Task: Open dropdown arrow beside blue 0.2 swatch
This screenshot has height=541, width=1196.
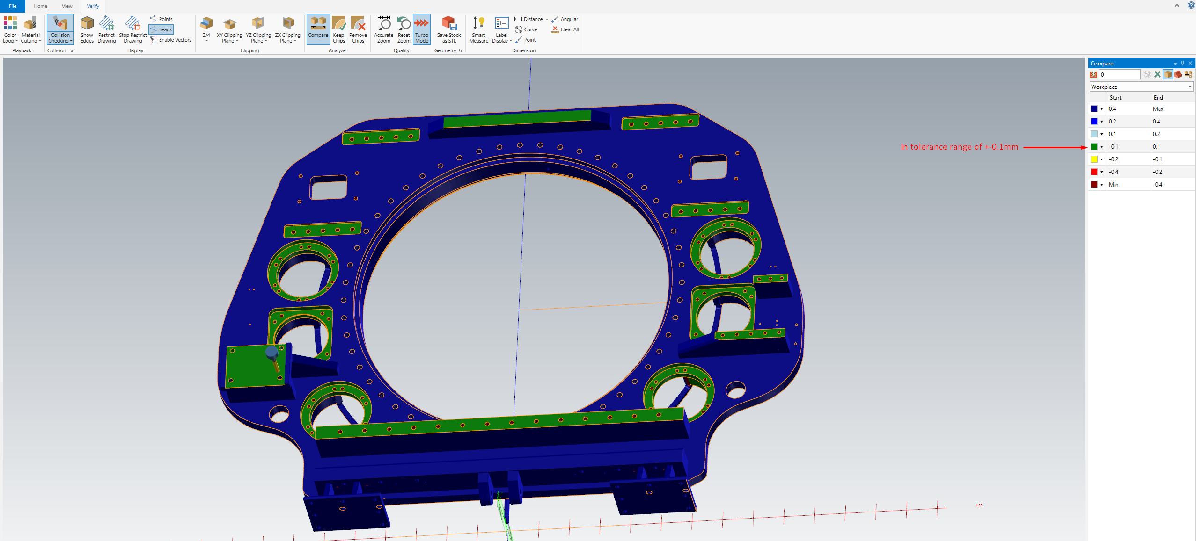Action: (x=1101, y=122)
